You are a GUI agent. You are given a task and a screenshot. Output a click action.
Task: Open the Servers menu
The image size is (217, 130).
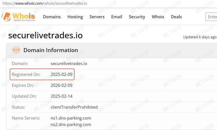click(x=97, y=17)
